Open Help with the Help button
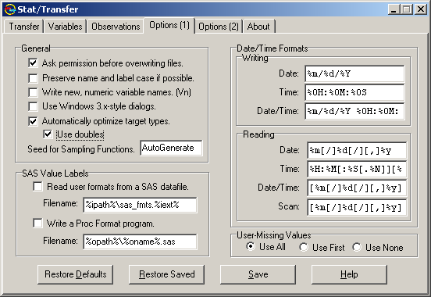The image size is (431, 297). tap(349, 274)
